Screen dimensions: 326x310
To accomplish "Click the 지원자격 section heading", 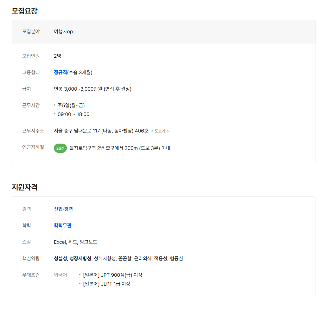I will pos(25,187).
